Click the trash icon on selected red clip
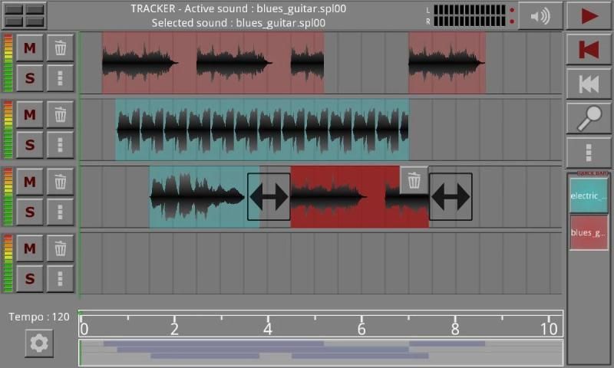This screenshot has width=614, height=368. pyautogui.click(x=414, y=180)
